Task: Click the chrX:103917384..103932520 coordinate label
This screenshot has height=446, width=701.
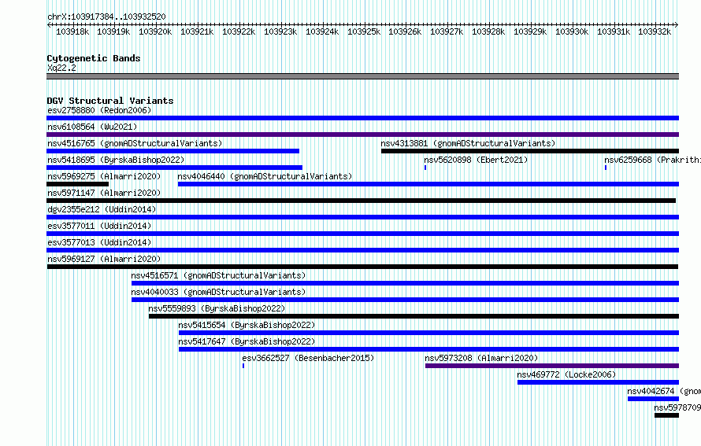Action: pos(106,17)
